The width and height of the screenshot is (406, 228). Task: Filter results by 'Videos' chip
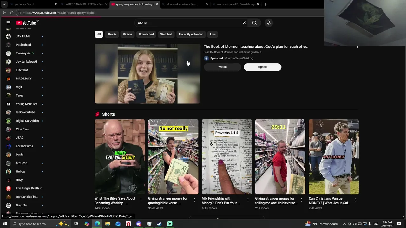128,34
